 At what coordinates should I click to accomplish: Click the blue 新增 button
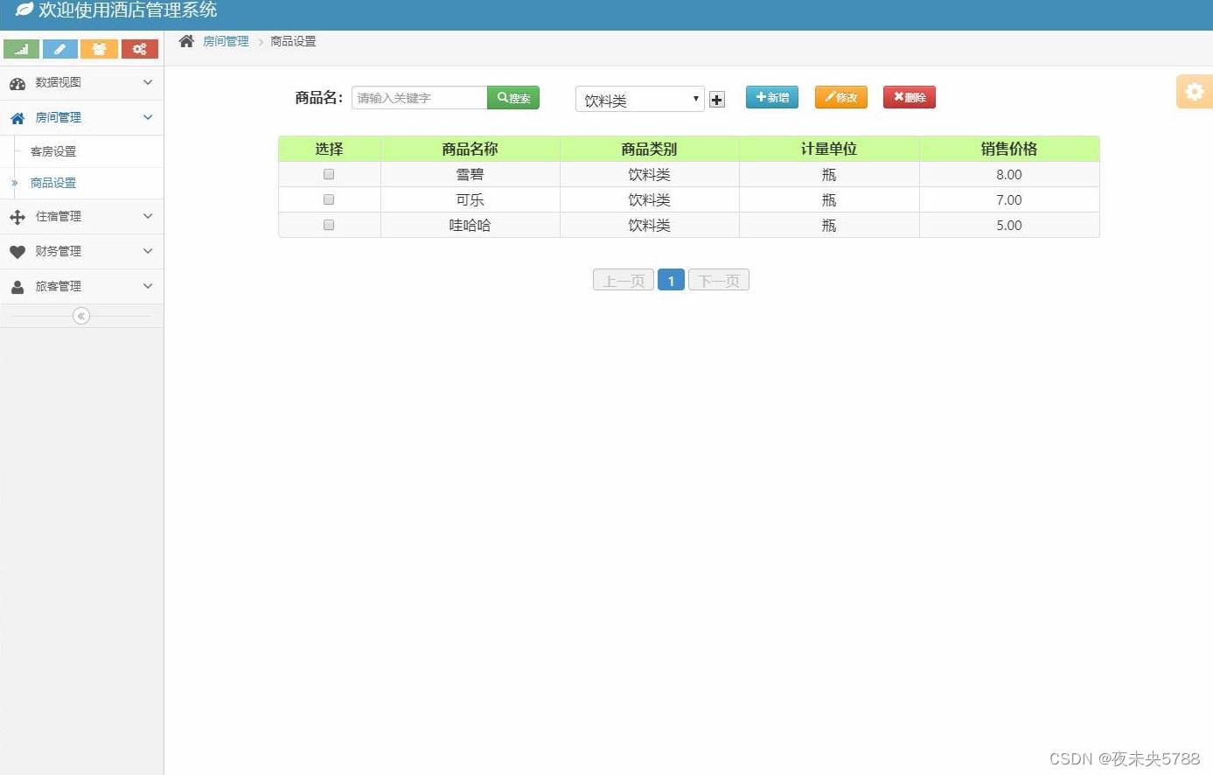772,97
